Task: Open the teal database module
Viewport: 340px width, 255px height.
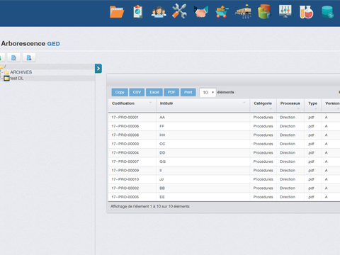Action: tap(327, 12)
